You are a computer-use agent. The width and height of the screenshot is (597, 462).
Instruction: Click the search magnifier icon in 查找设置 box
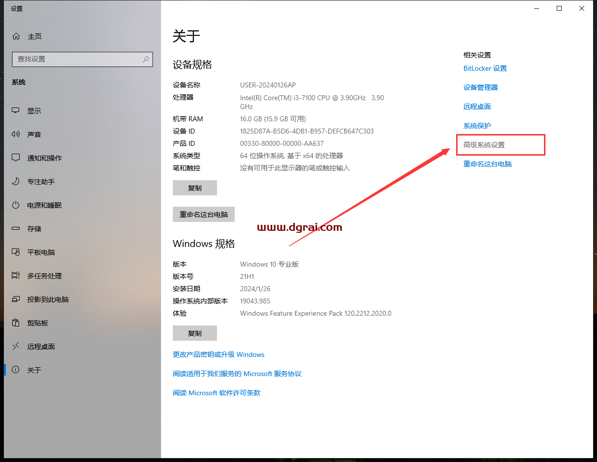click(x=146, y=59)
